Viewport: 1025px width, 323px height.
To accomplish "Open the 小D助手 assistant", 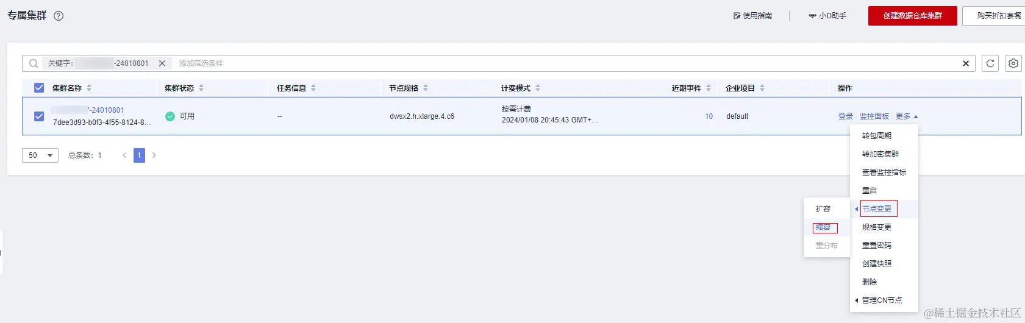I will pos(827,16).
